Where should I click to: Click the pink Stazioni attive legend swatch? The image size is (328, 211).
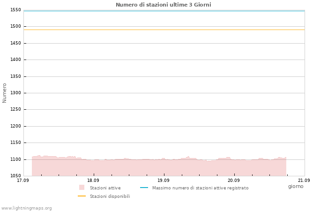[x=82, y=188]
